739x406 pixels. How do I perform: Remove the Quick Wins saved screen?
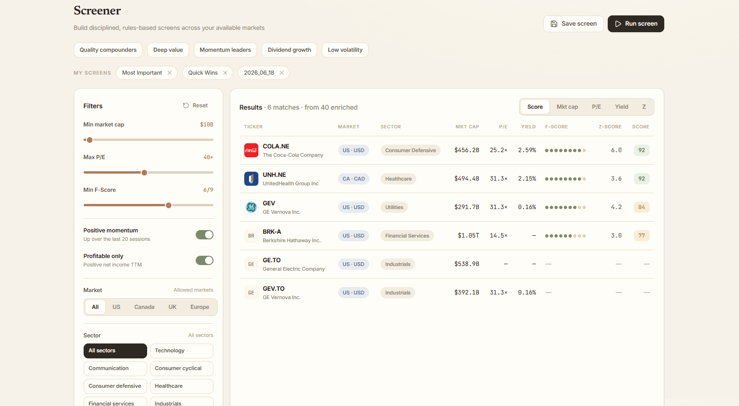tap(225, 73)
